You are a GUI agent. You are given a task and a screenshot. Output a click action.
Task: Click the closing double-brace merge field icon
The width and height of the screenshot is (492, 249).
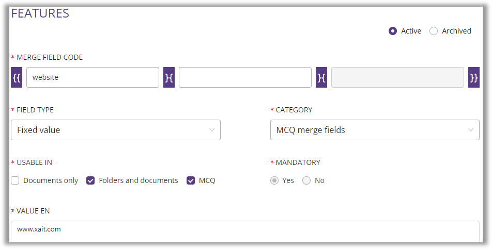click(x=474, y=77)
